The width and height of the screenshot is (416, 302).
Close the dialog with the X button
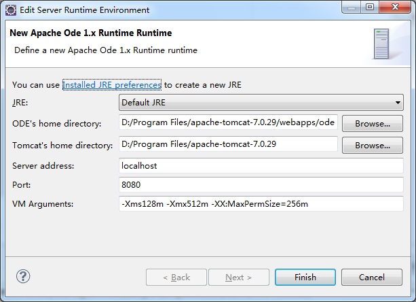coord(395,7)
